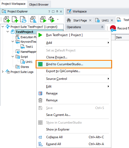Choose Save Current As... menu item
Screen dimensions: 129x148
pos(74,115)
